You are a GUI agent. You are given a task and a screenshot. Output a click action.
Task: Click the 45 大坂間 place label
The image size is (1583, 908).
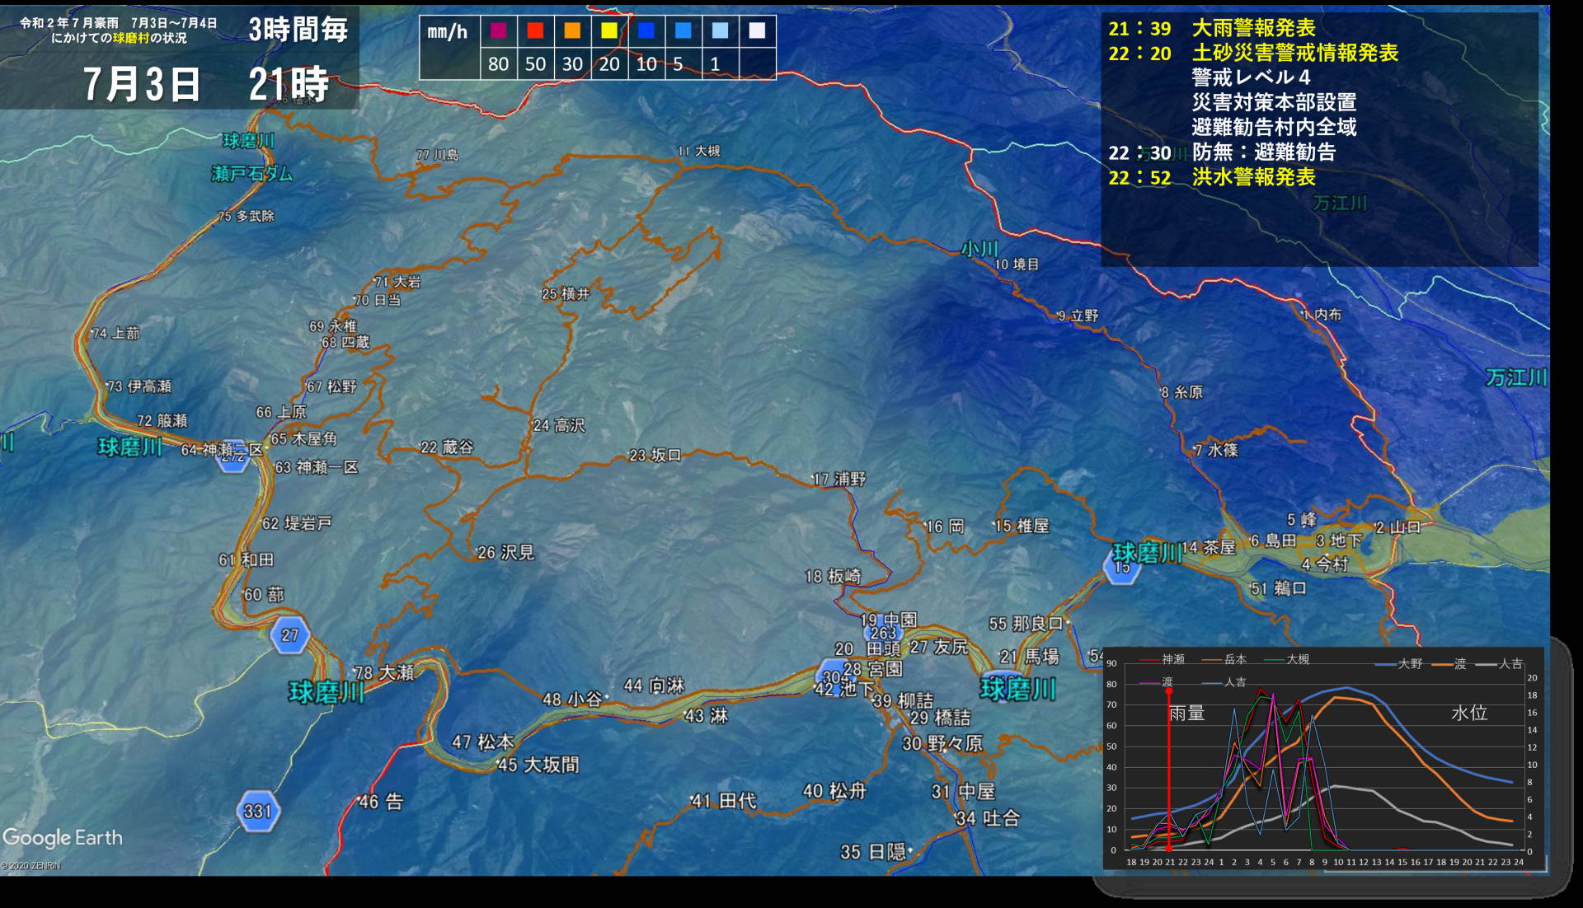538,765
